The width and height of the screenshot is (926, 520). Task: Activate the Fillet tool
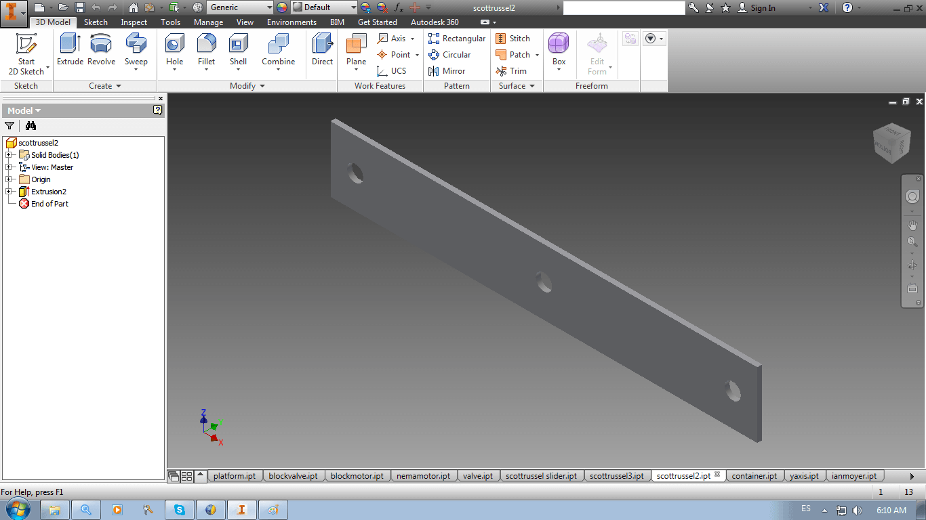pos(206,53)
